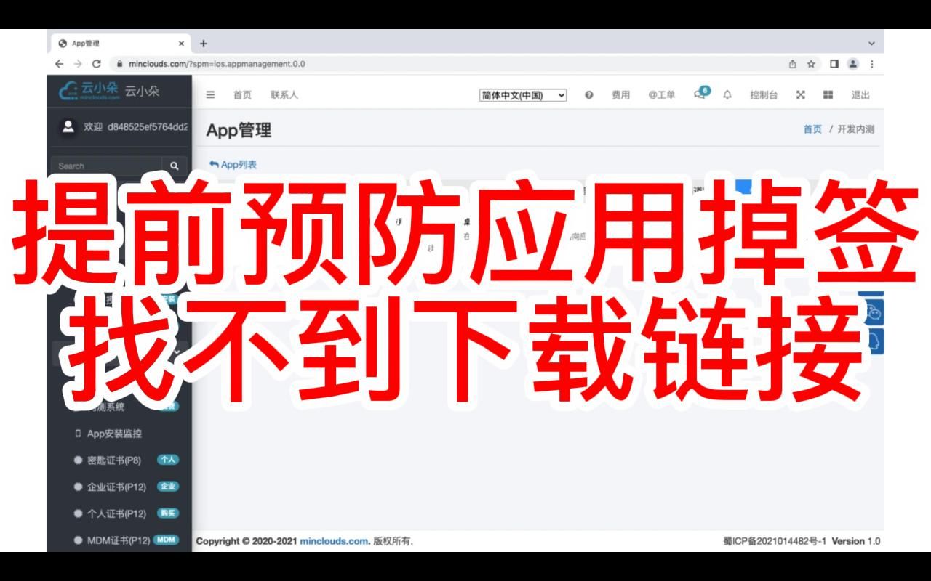Click the user avatar icon in sidebar
Screen dimensions: 931x581
[x=68, y=126]
